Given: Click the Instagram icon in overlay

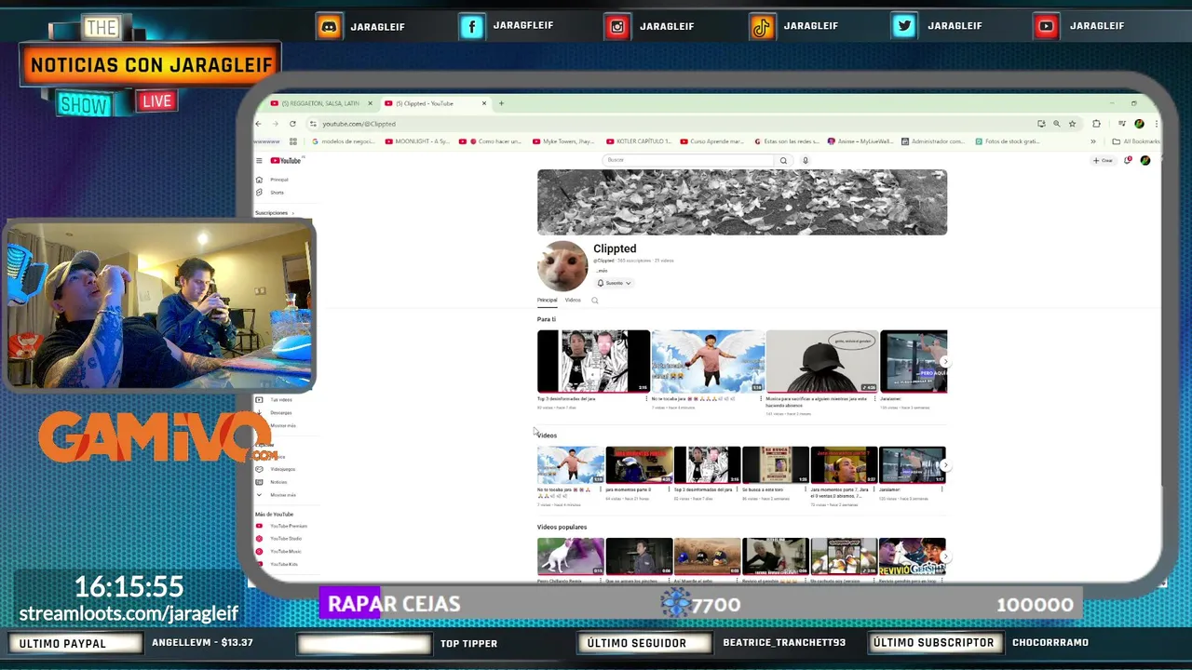Looking at the screenshot, I should 617,26.
